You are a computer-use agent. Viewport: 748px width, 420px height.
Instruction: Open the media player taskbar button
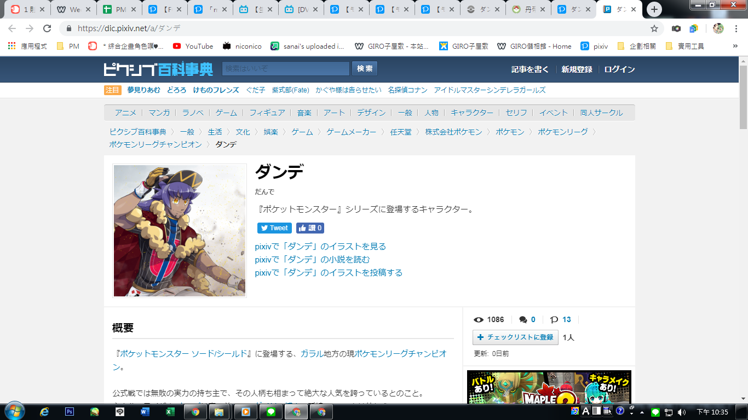tap(245, 412)
